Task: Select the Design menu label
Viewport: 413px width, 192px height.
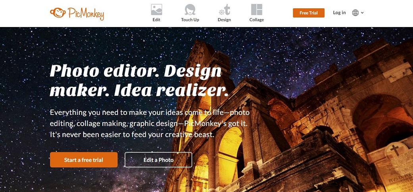Action: point(224,20)
